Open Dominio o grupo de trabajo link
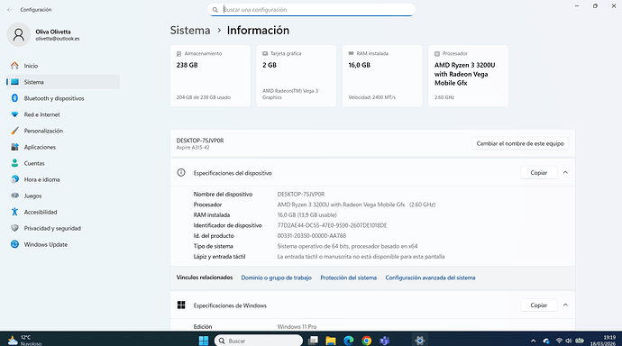The width and height of the screenshot is (622, 346). point(276,278)
